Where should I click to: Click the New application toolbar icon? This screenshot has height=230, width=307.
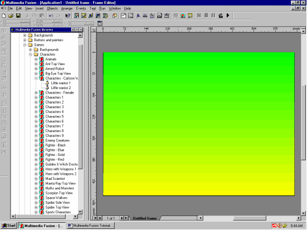[x=3, y=16]
